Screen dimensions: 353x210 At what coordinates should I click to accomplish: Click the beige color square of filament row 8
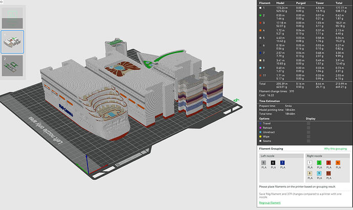point(260,60)
